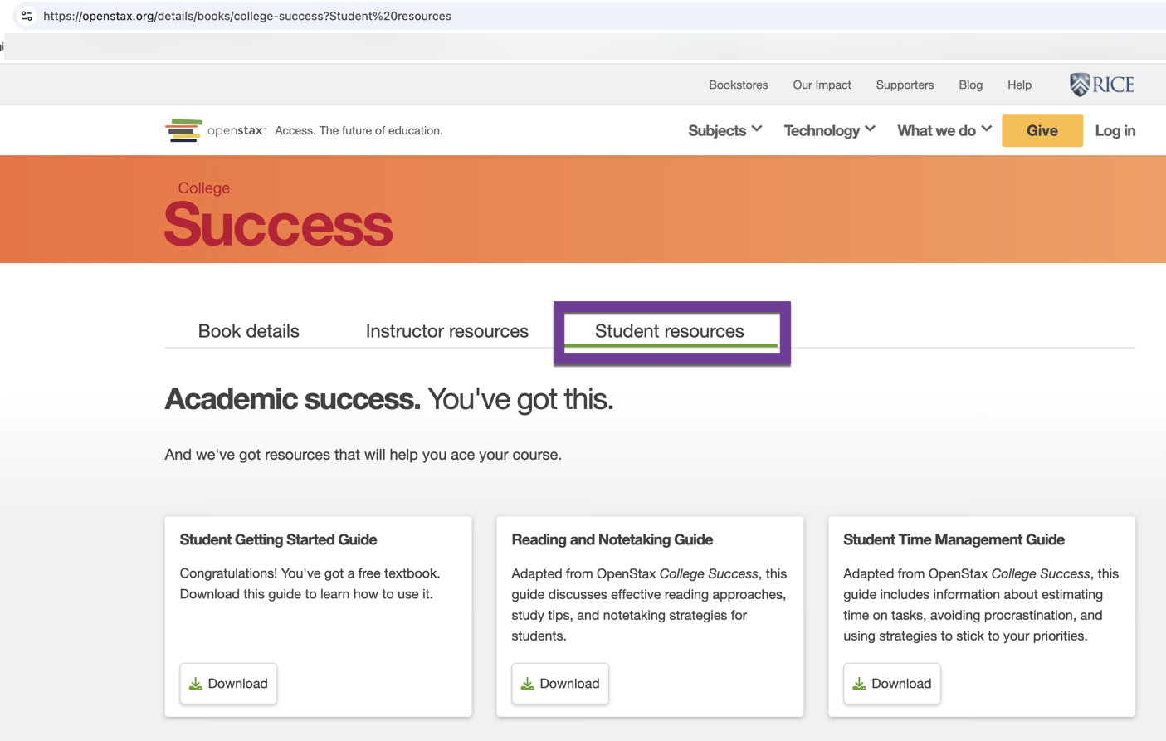Select the Student resources tab
1166x741 pixels.
[x=669, y=330]
